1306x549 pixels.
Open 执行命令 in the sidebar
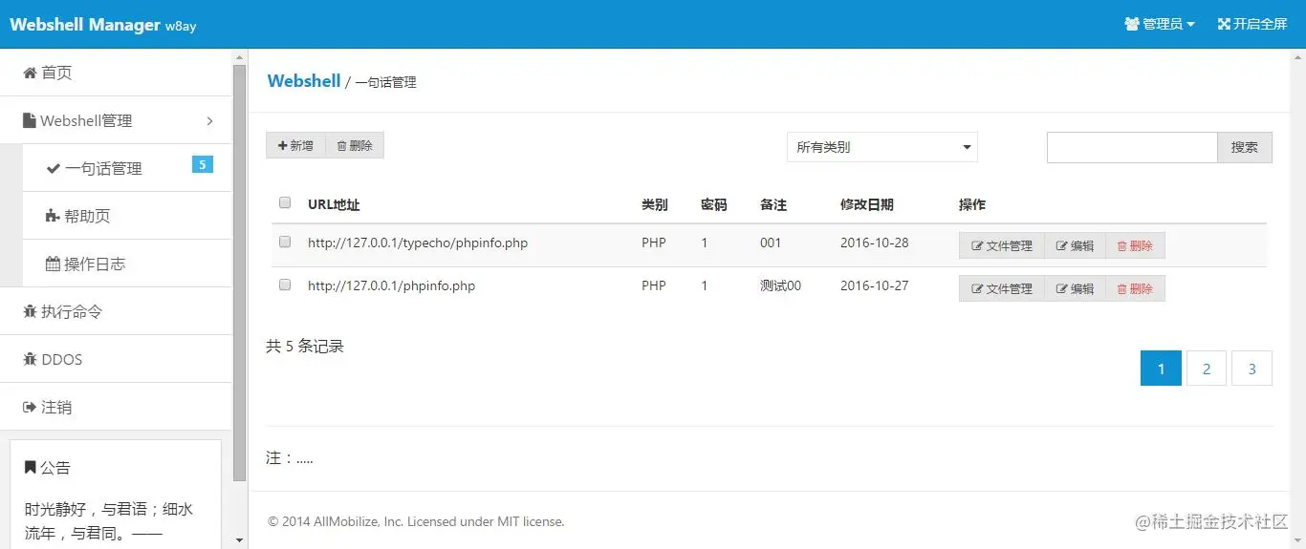click(116, 311)
